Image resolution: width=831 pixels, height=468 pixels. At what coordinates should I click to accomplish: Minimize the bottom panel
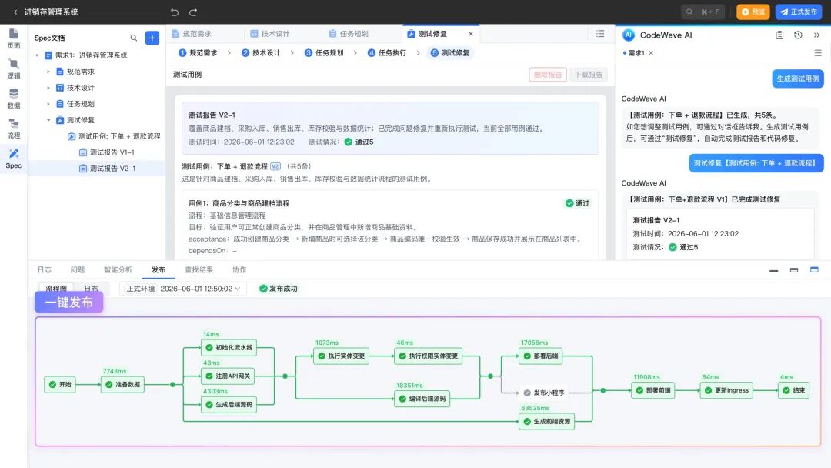[x=774, y=270]
